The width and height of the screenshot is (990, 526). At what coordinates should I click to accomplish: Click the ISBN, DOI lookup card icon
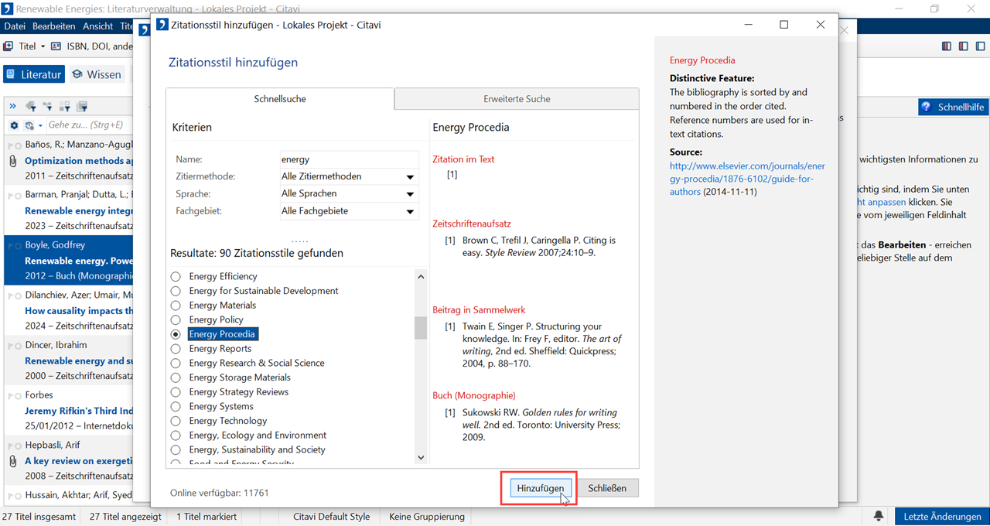56,46
